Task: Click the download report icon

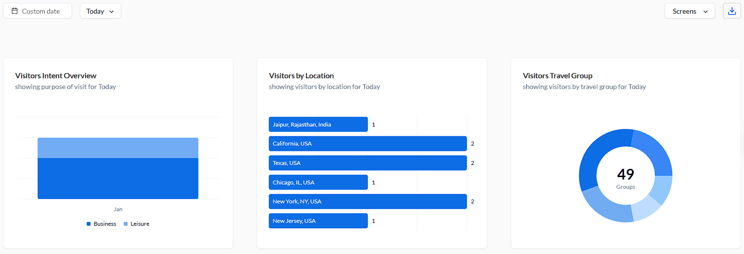Action: click(x=731, y=11)
